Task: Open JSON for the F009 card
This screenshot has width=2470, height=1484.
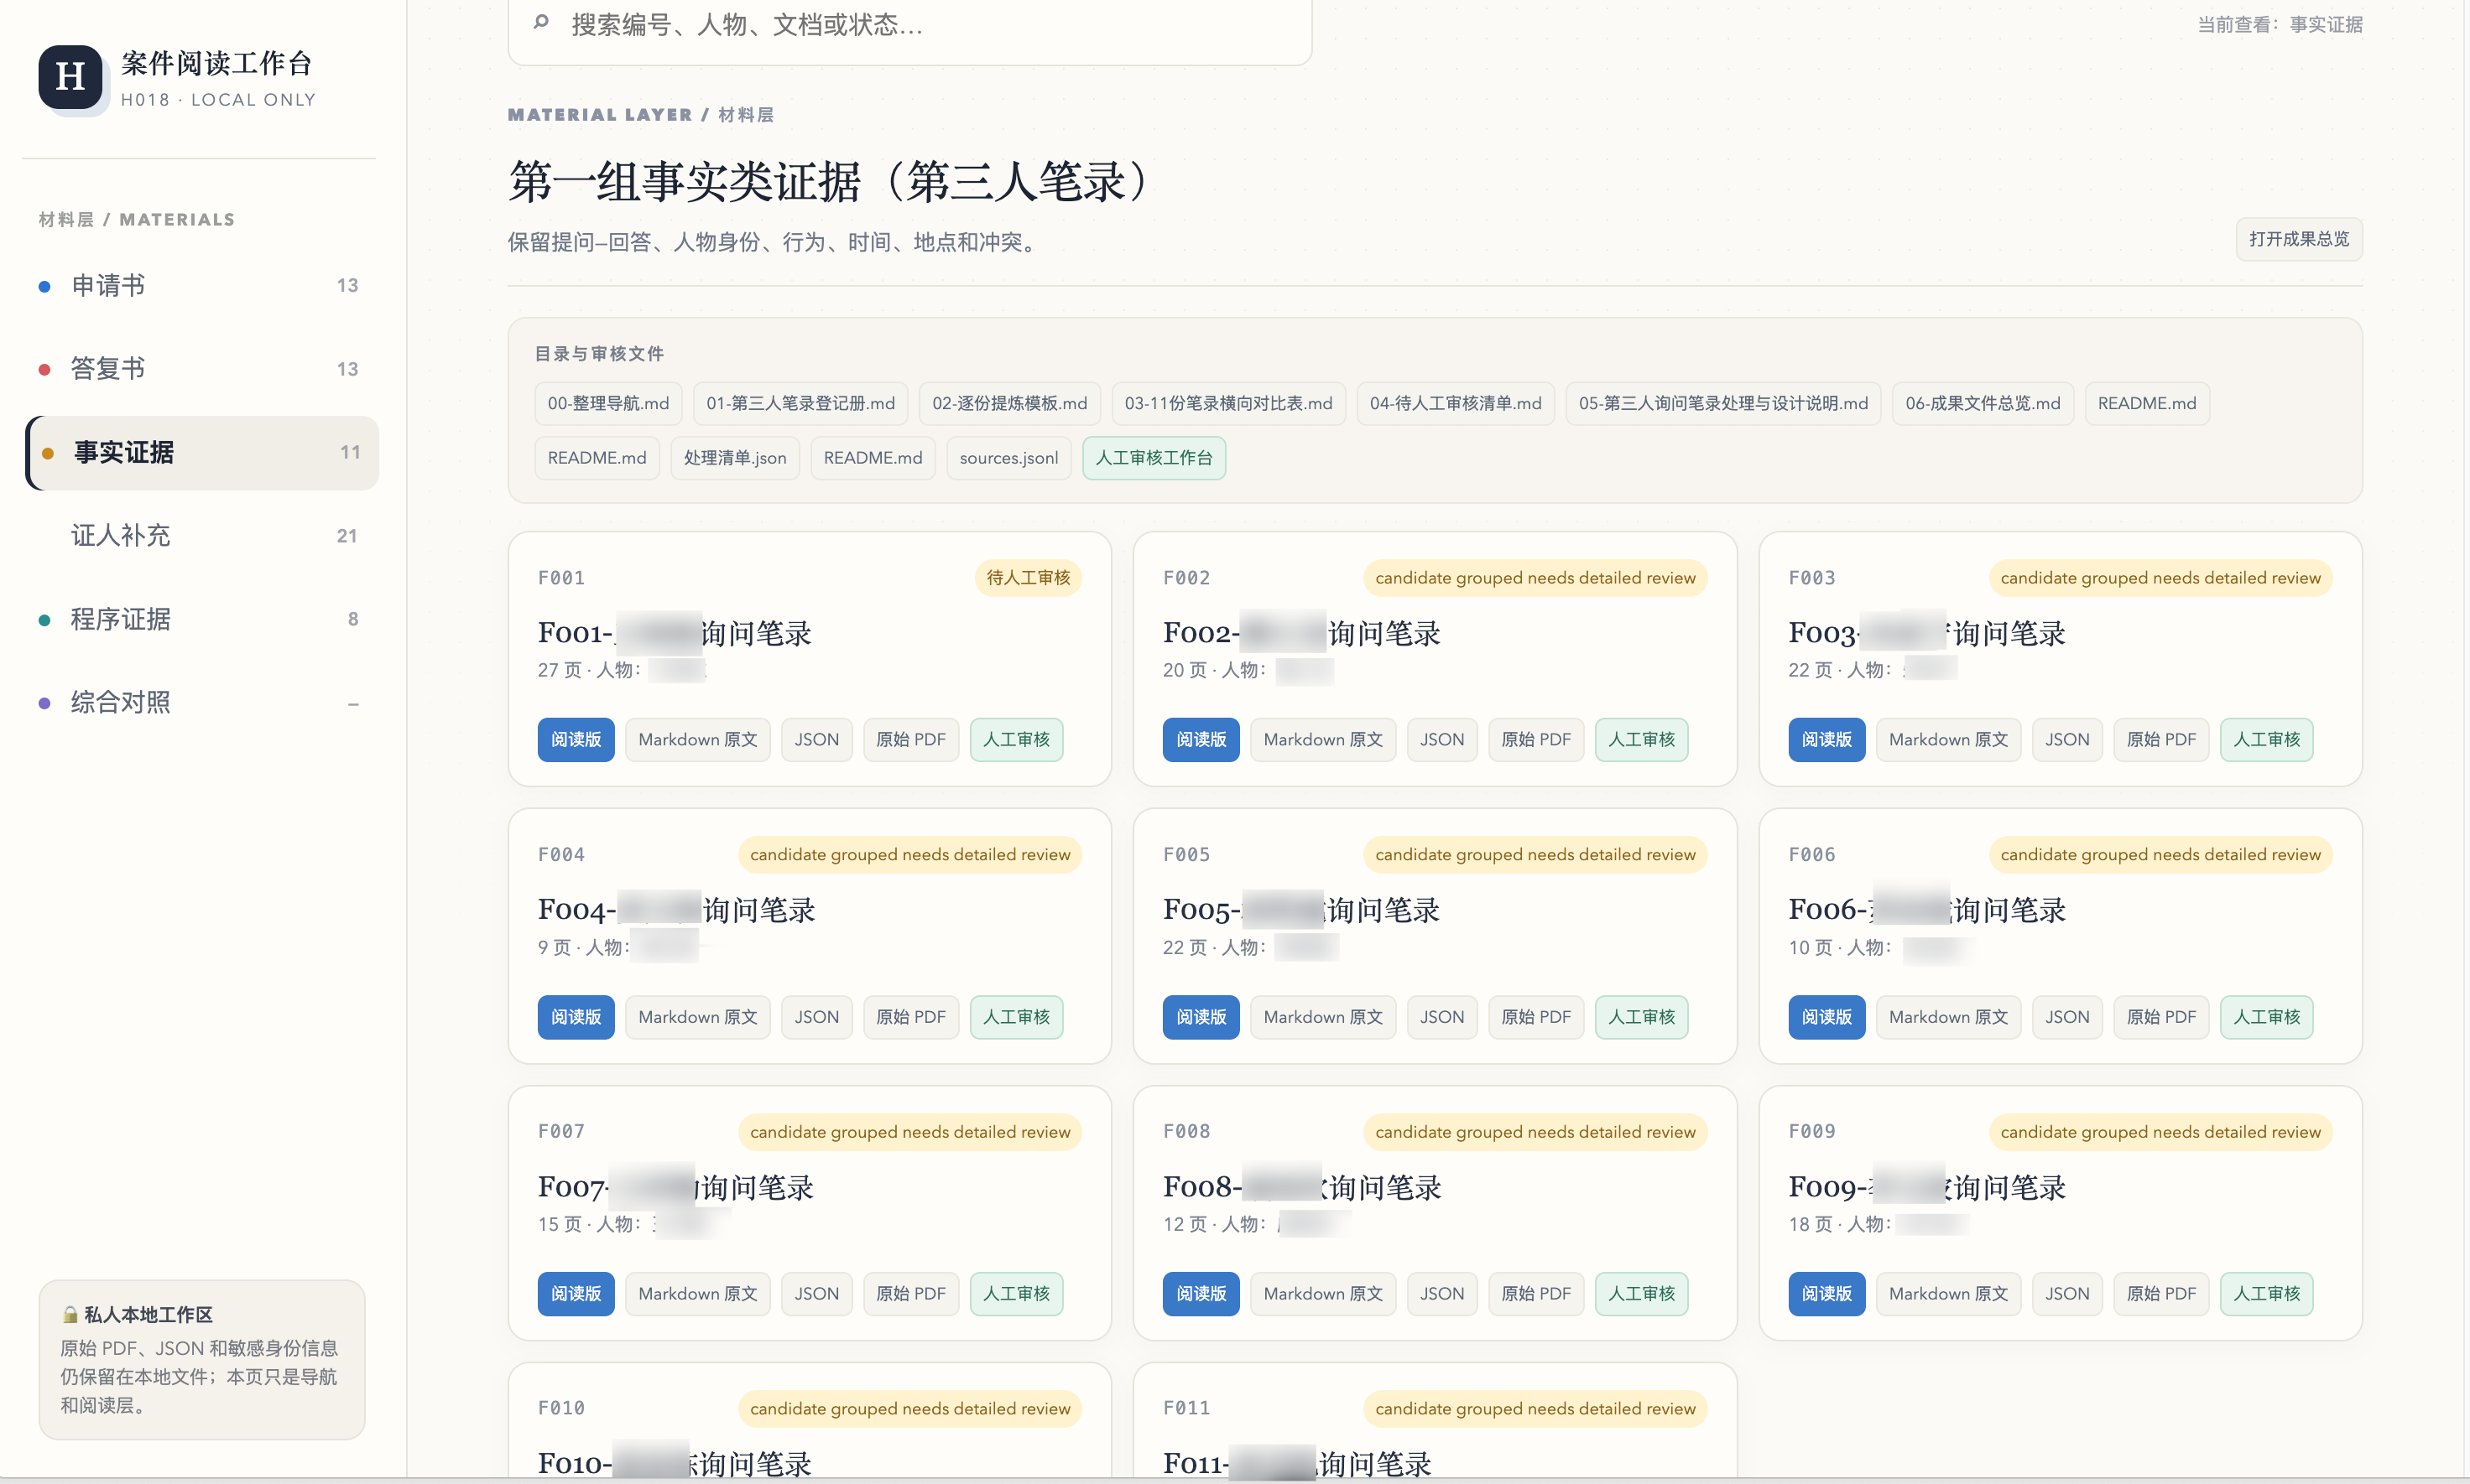Action: [2066, 1294]
